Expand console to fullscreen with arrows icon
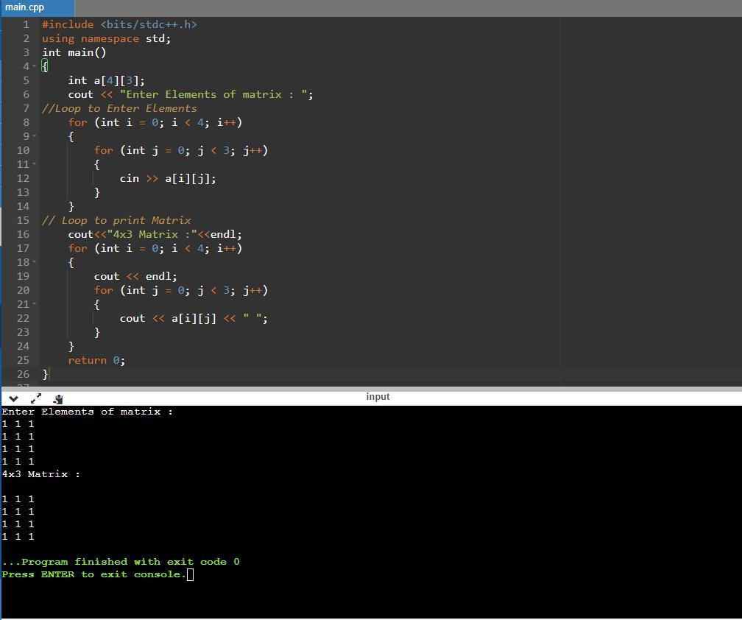The width and height of the screenshot is (742, 620). click(x=35, y=398)
